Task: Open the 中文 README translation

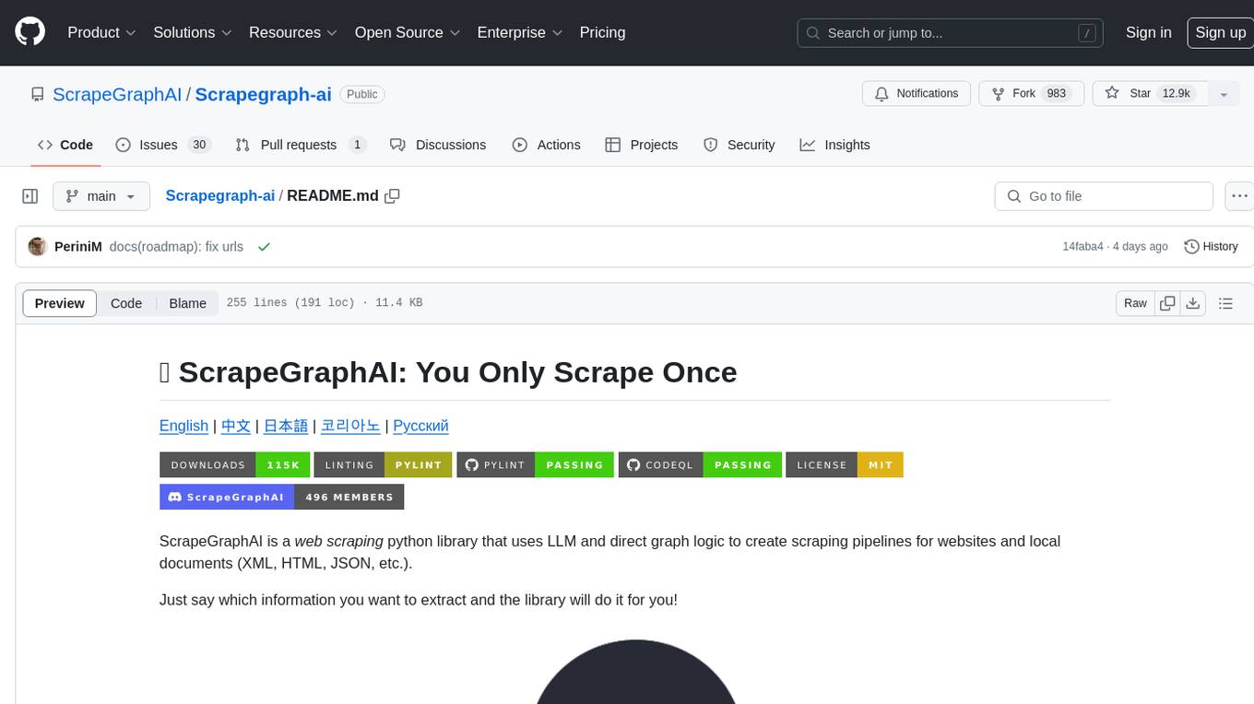Action: [236, 426]
